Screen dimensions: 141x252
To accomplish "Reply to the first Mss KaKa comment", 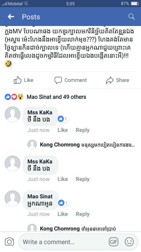I will [83, 130].
